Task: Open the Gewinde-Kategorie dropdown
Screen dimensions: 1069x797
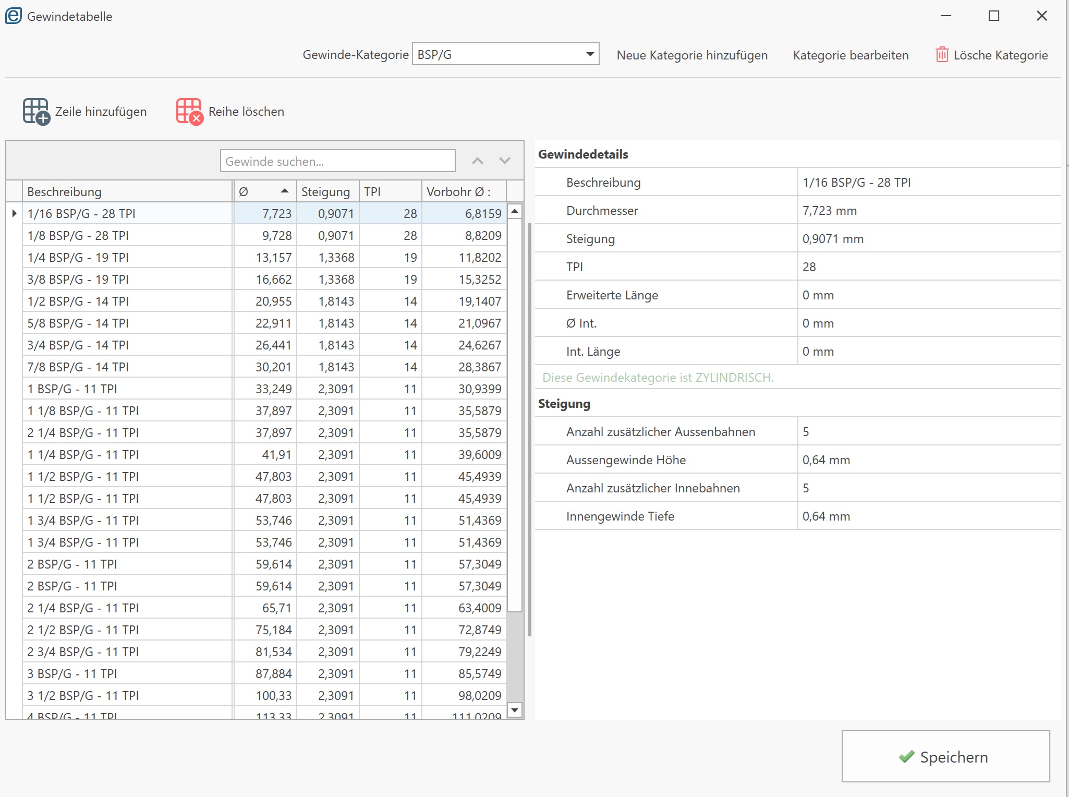Action: click(x=590, y=54)
